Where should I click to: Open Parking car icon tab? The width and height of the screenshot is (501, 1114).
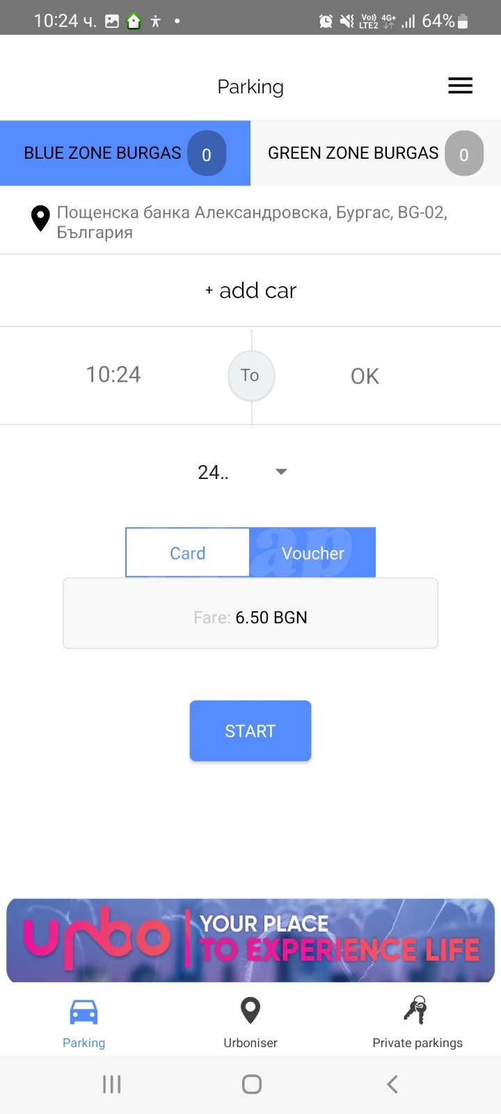[x=83, y=1012]
